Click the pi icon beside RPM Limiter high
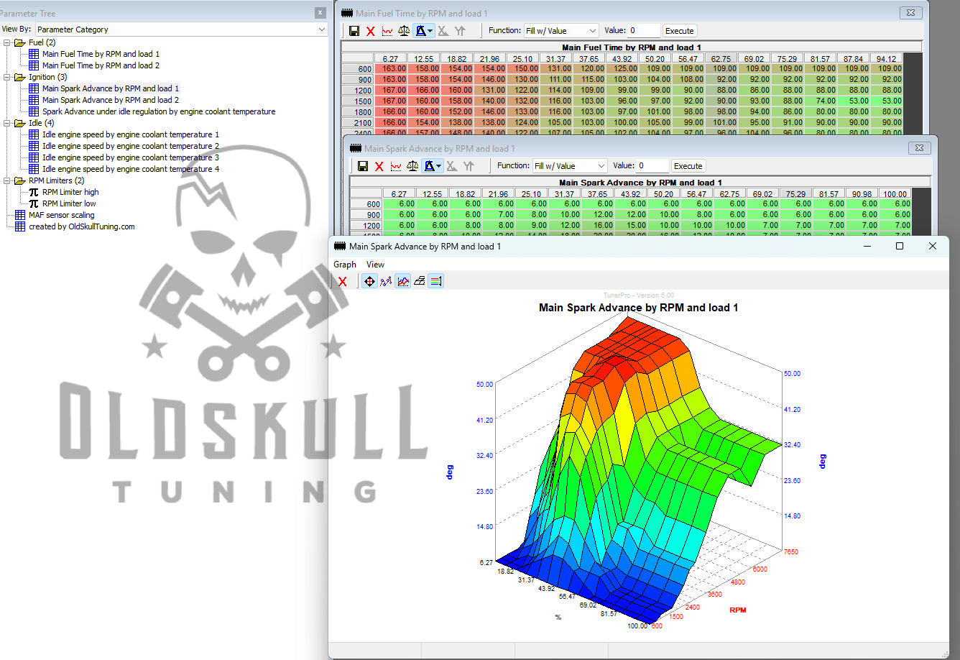The width and height of the screenshot is (960, 660). tap(34, 192)
